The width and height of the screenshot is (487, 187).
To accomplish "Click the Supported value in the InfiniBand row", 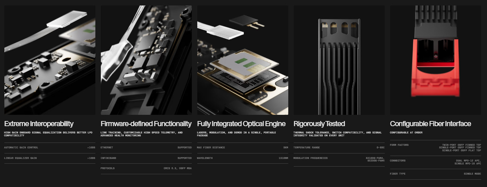I will tap(185, 158).
